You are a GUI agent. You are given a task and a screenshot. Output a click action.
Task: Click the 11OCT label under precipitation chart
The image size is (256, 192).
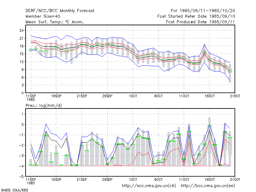184,180
